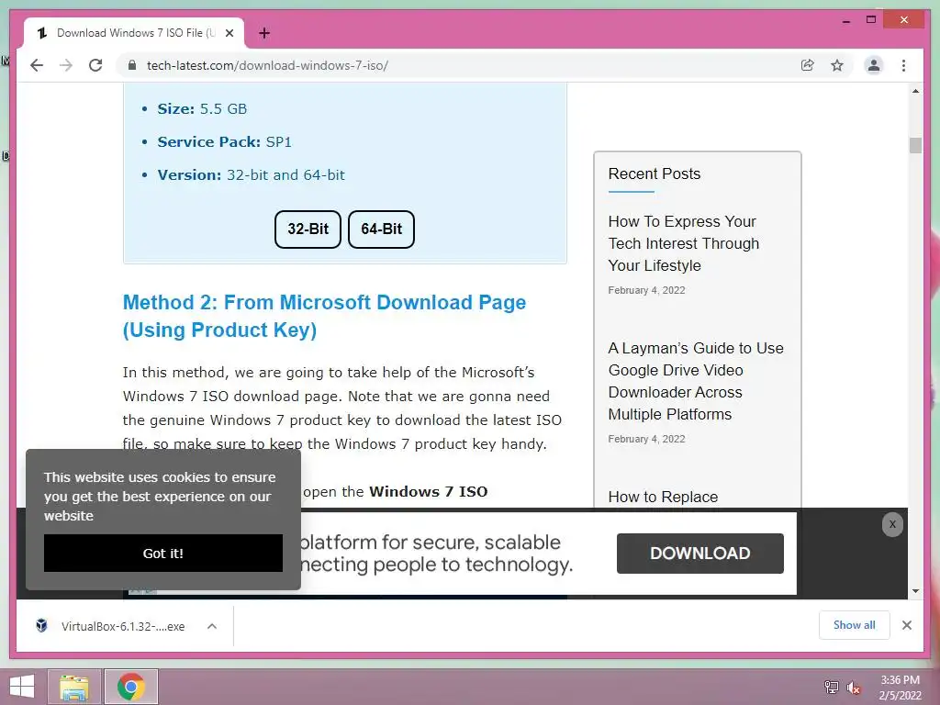940x705 pixels.
Task: Open the Chrome profile avatar
Action: point(874,65)
